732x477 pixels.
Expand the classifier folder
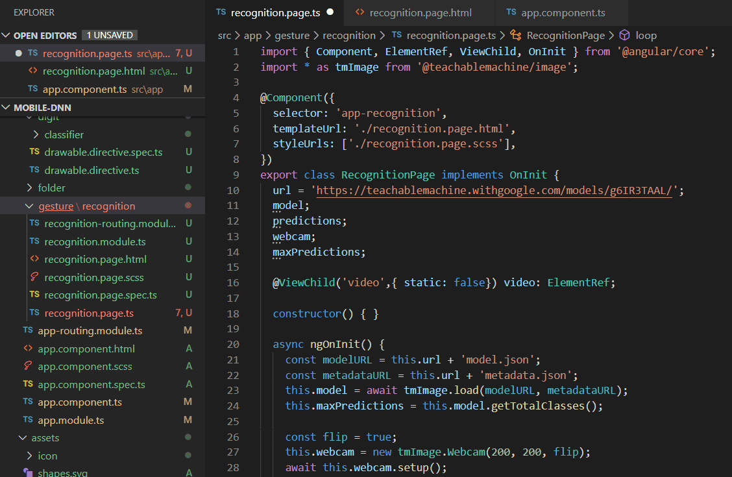pyautogui.click(x=36, y=134)
